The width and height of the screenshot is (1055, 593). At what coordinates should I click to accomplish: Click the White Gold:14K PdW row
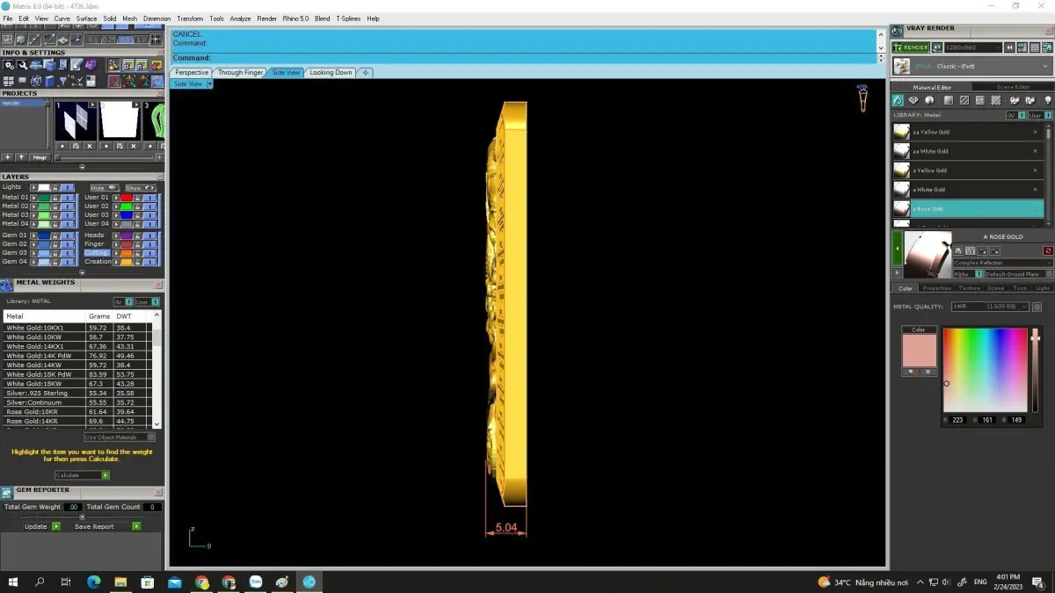click(x=77, y=356)
